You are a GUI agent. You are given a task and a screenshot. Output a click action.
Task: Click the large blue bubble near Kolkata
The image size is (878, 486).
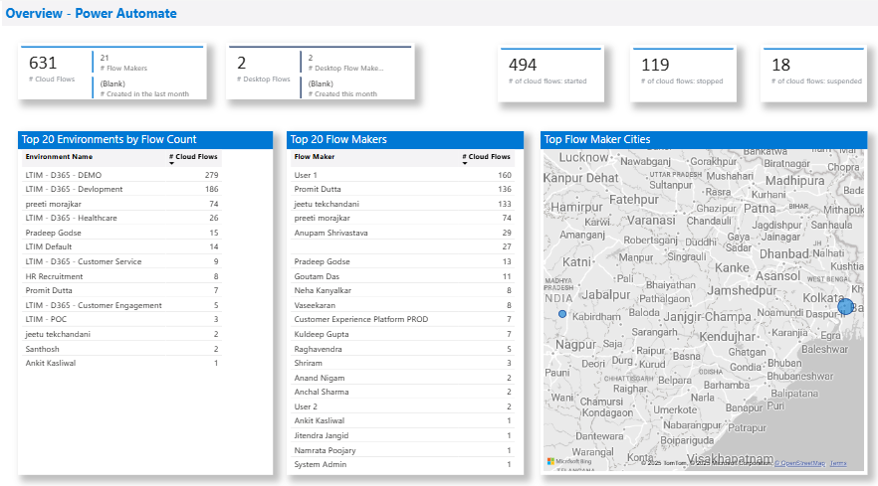click(845, 306)
